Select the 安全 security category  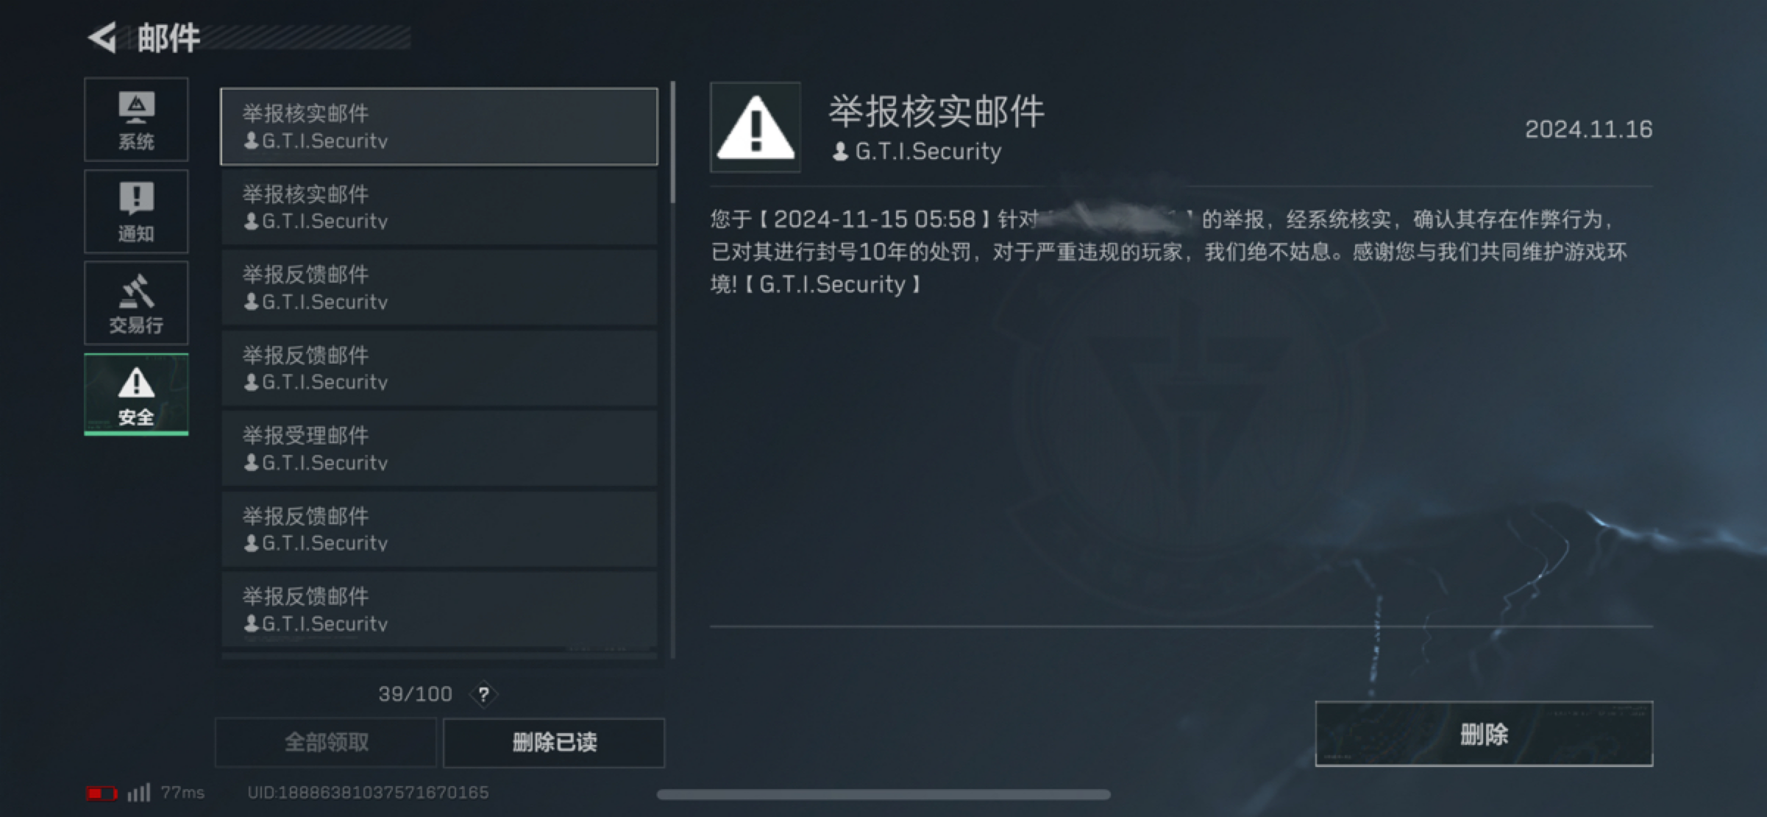(x=136, y=395)
